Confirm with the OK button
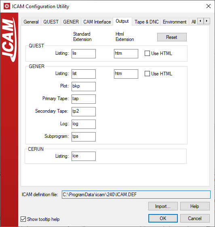 pos(163,218)
